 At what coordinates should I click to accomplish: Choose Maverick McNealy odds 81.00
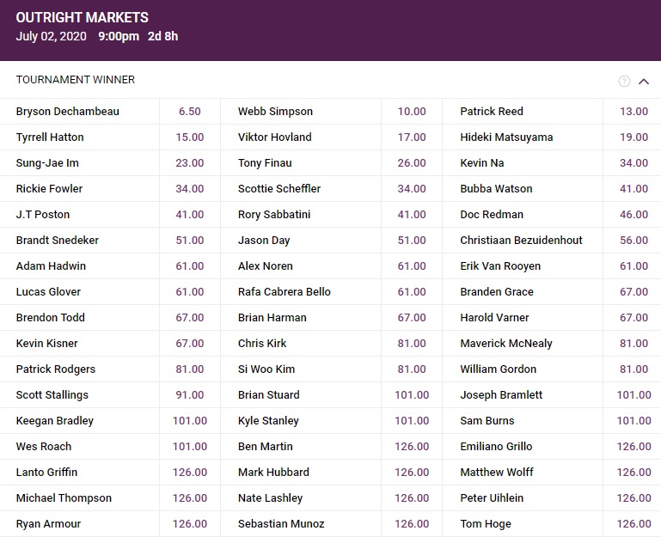coord(633,343)
